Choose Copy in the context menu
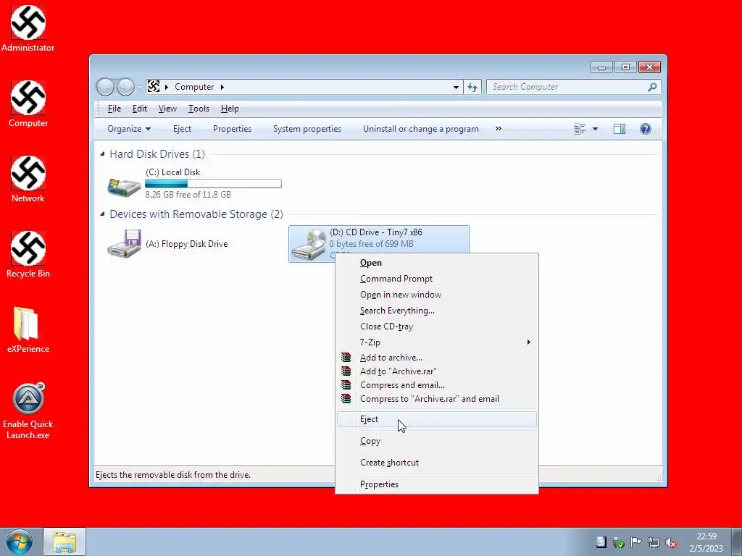The width and height of the screenshot is (742, 556). coord(436,441)
